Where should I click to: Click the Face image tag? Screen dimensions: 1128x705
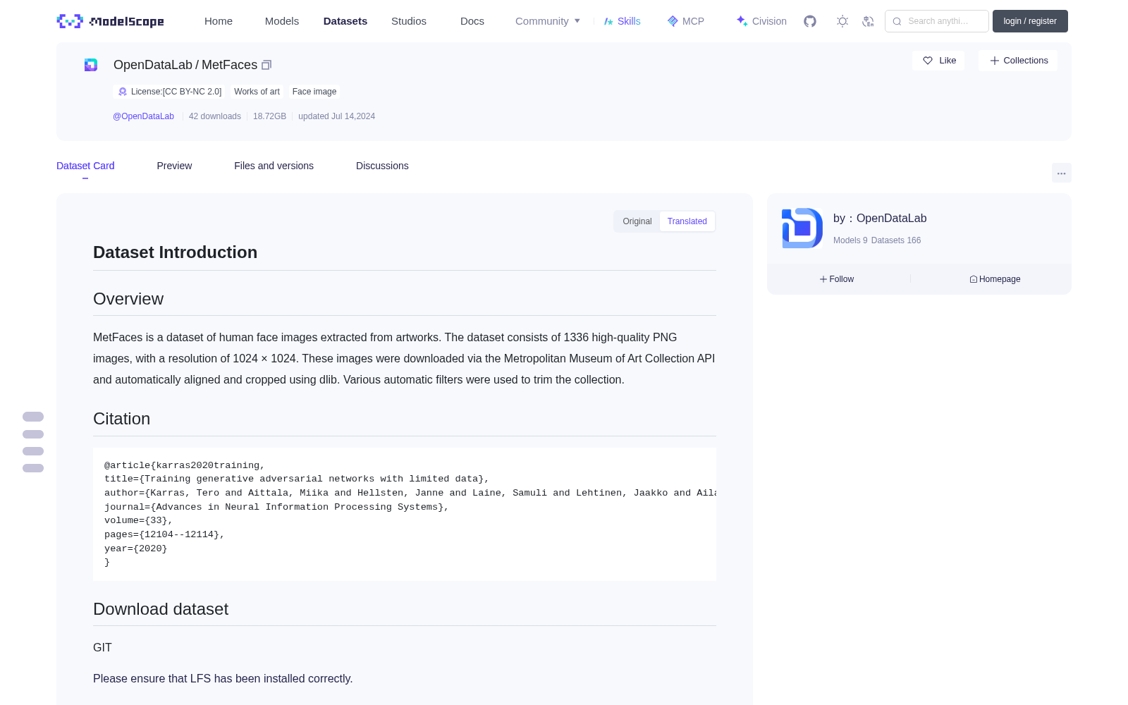[x=314, y=92]
